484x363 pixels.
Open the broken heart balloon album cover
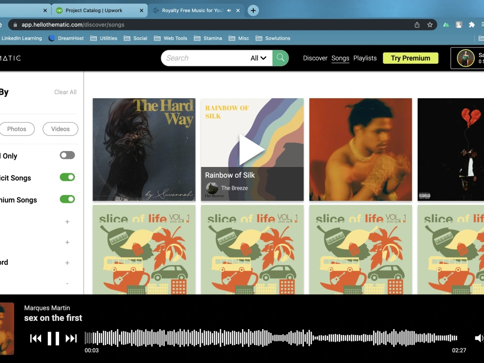point(451,150)
